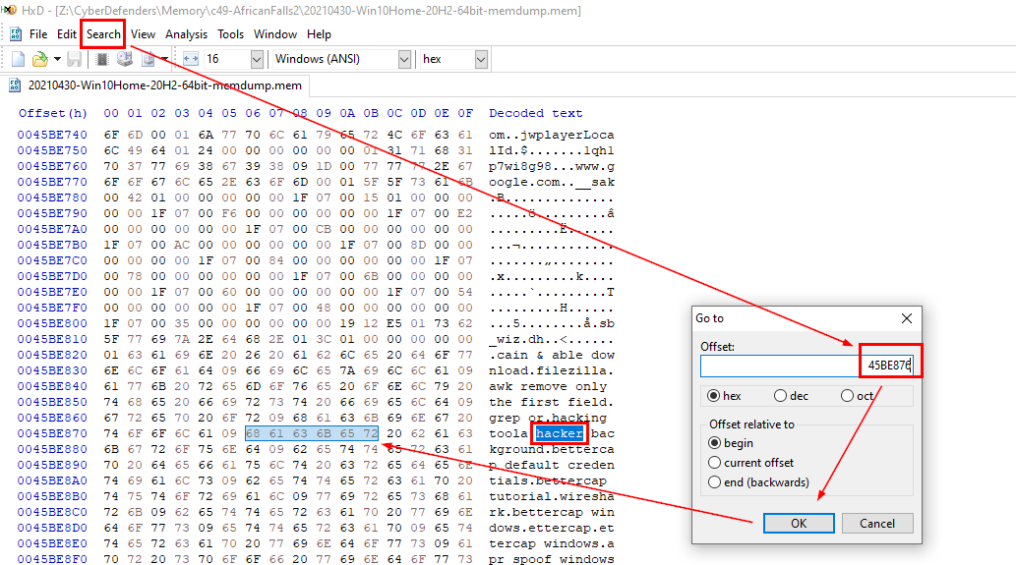The width and height of the screenshot is (1016, 565).
Task: Open the Help menu
Action: pos(319,34)
